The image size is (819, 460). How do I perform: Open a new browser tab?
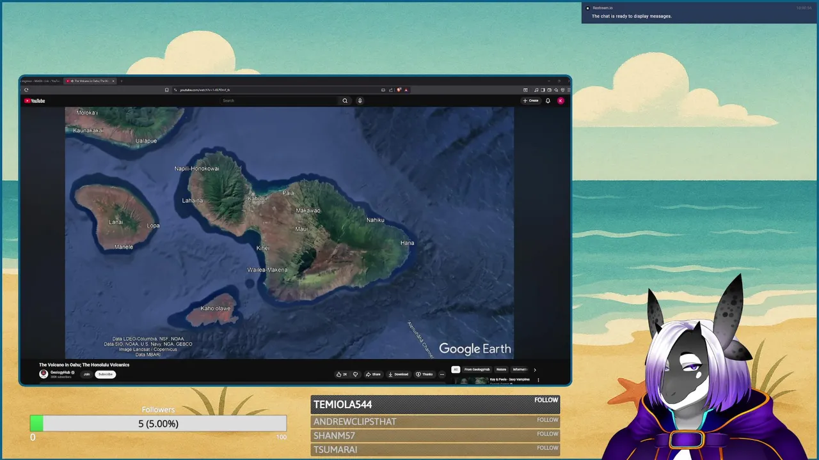click(122, 81)
